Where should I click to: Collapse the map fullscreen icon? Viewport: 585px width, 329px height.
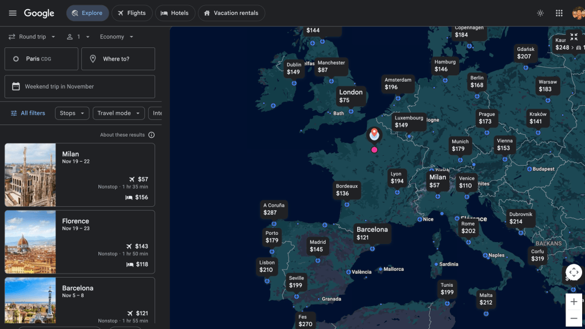[574, 37]
